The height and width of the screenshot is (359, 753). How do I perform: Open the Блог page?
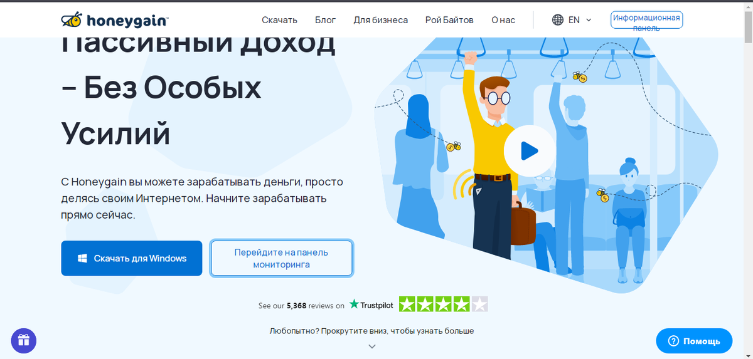pyautogui.click(x=325, y=20)
